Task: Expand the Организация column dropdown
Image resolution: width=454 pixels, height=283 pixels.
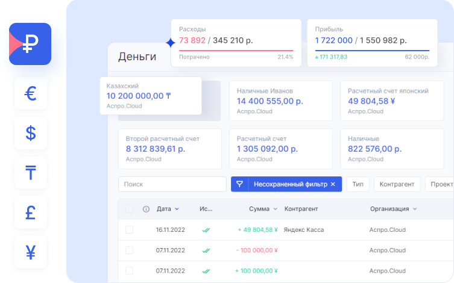Action: [x=415, y=209]
